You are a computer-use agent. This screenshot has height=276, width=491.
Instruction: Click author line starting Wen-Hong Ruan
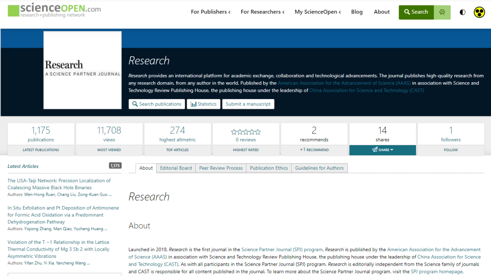tap(60, 195)
